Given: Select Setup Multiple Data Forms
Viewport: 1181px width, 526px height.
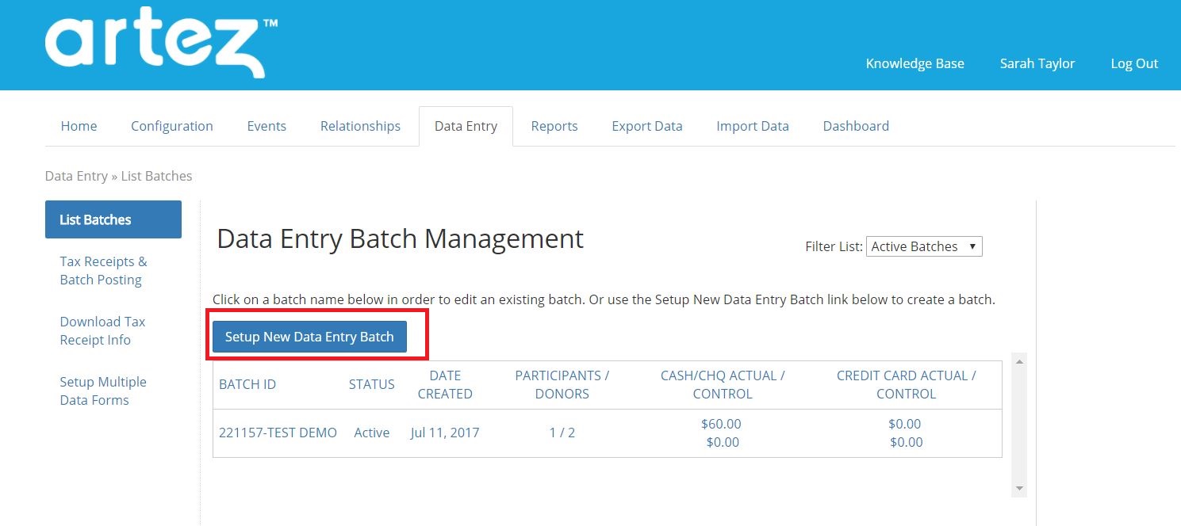Looking at the screenshot, I should pyautogui.click(x=103, y=391).
